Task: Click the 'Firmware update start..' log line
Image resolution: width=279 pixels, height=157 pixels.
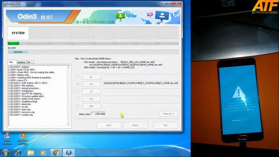Action: pyautogui.click(x=27, y=96)
